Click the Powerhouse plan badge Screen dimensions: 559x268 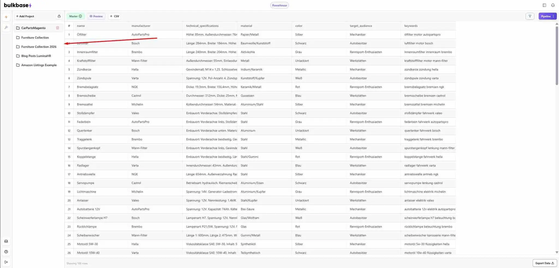pos(279,5)
